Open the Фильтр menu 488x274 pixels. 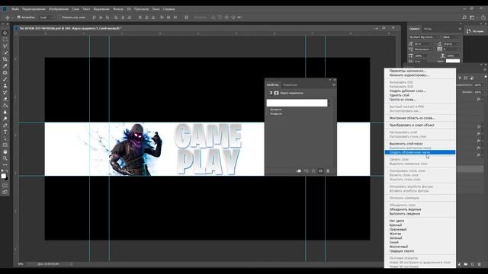118,9
